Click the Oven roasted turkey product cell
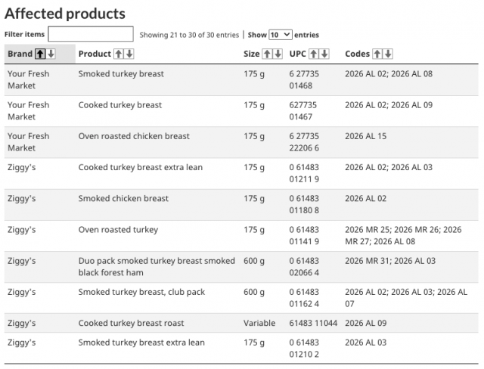484x369 pixels. pyautogui.click(x=118, y=230)
